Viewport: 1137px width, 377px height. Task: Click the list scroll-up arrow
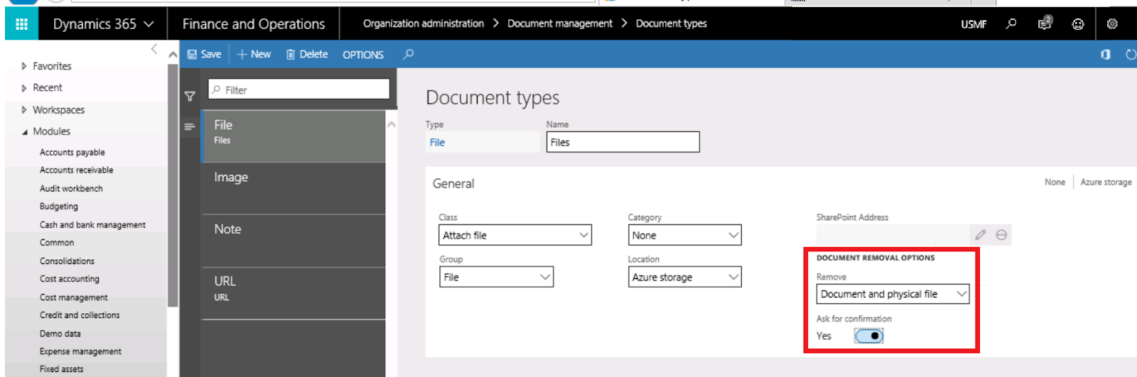[x=392, y=124]
